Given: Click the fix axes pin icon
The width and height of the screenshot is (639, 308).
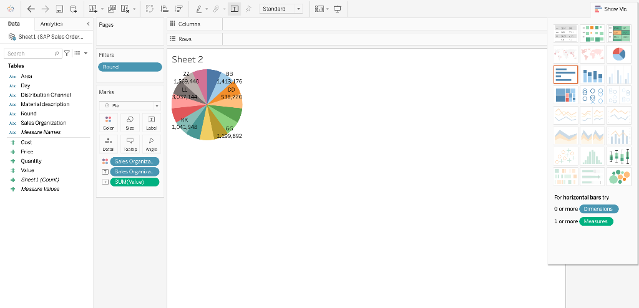Looking at the screenshot, I should tap(248, 9).
